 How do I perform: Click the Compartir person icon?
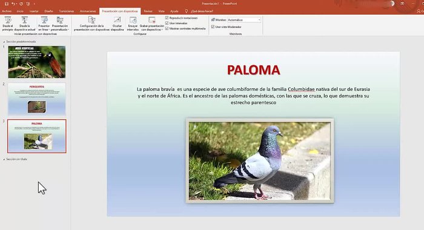(419, 11)
